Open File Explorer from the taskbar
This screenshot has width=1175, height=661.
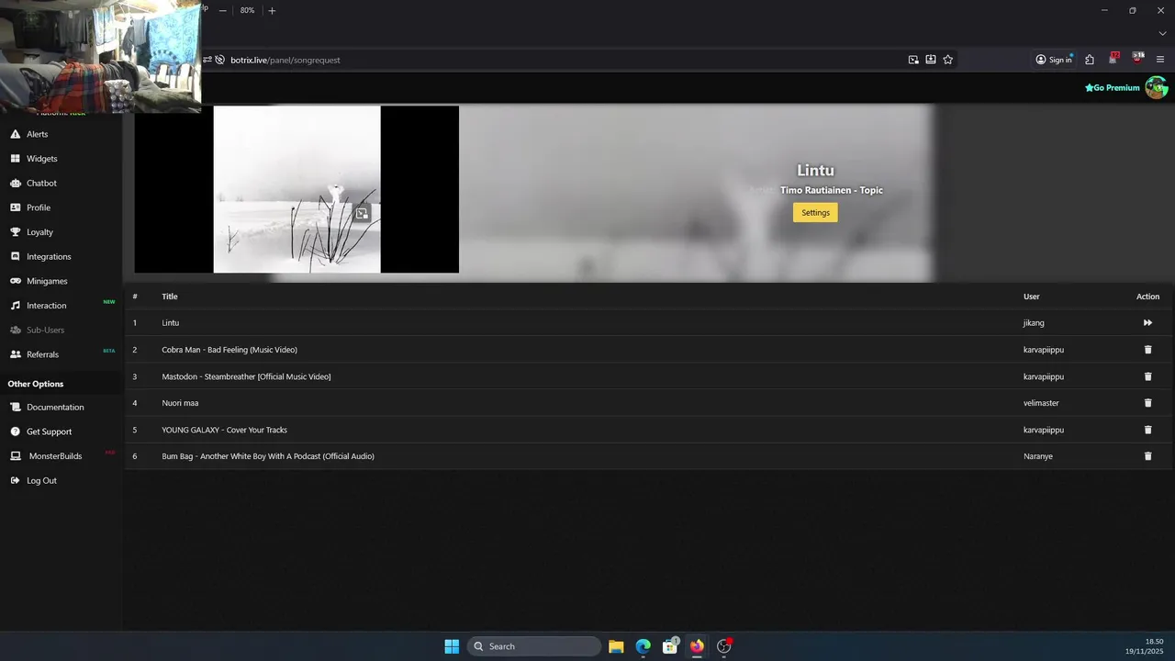pos(616,646)
